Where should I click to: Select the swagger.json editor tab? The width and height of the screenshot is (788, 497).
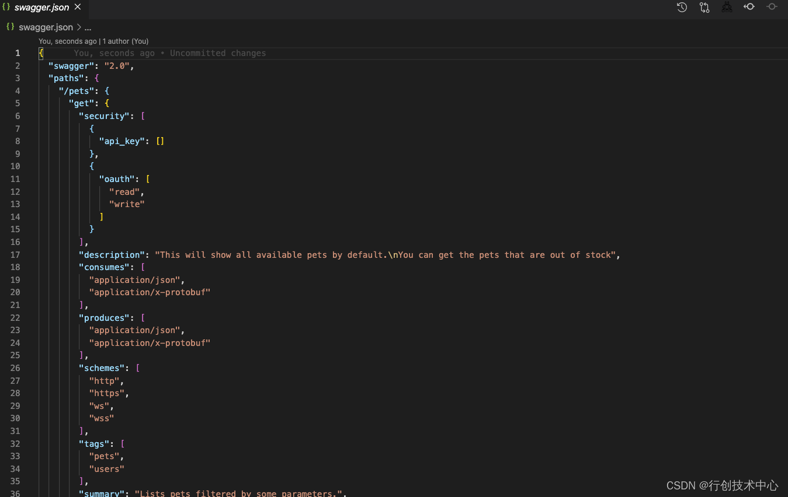click(x=43, y=8)
